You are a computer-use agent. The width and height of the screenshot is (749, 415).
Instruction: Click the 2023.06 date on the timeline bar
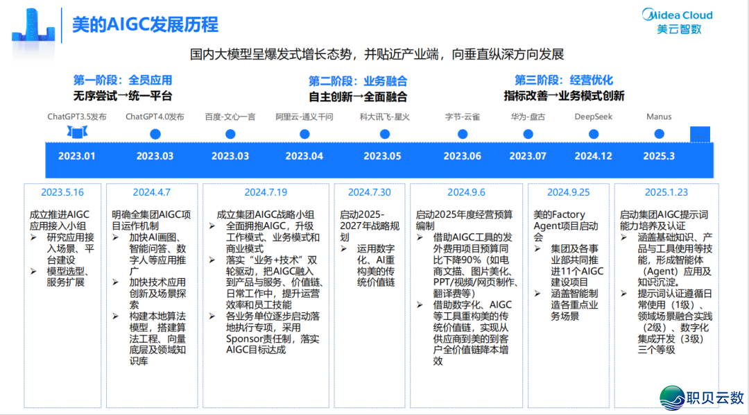click(x=463, y=156)
